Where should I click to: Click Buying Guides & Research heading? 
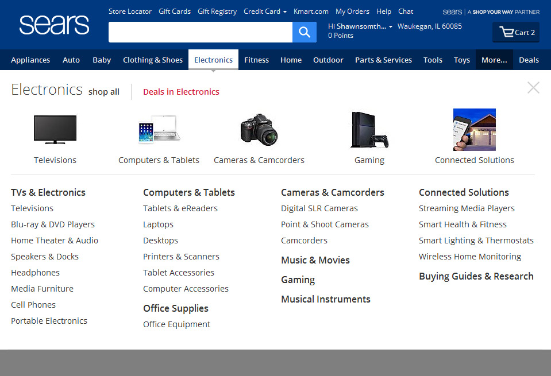coord(476,276)
